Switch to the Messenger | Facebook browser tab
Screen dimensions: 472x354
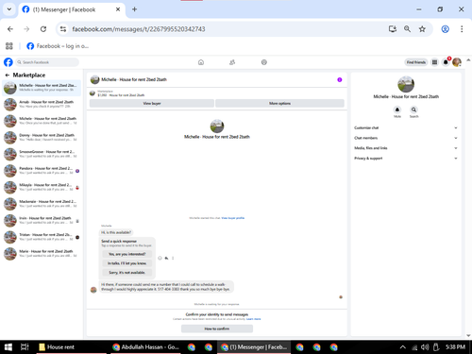(x=72, y=9)
